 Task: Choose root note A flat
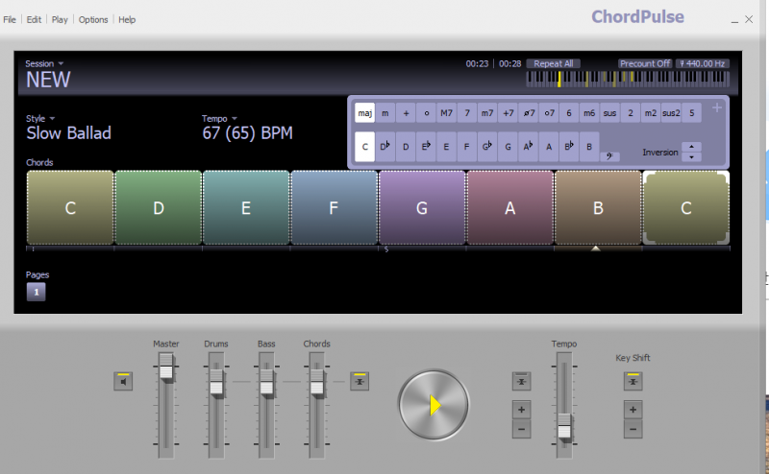[x=529, y=147]
